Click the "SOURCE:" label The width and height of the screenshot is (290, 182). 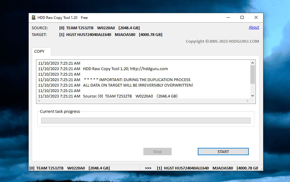(x=40, y=28)
